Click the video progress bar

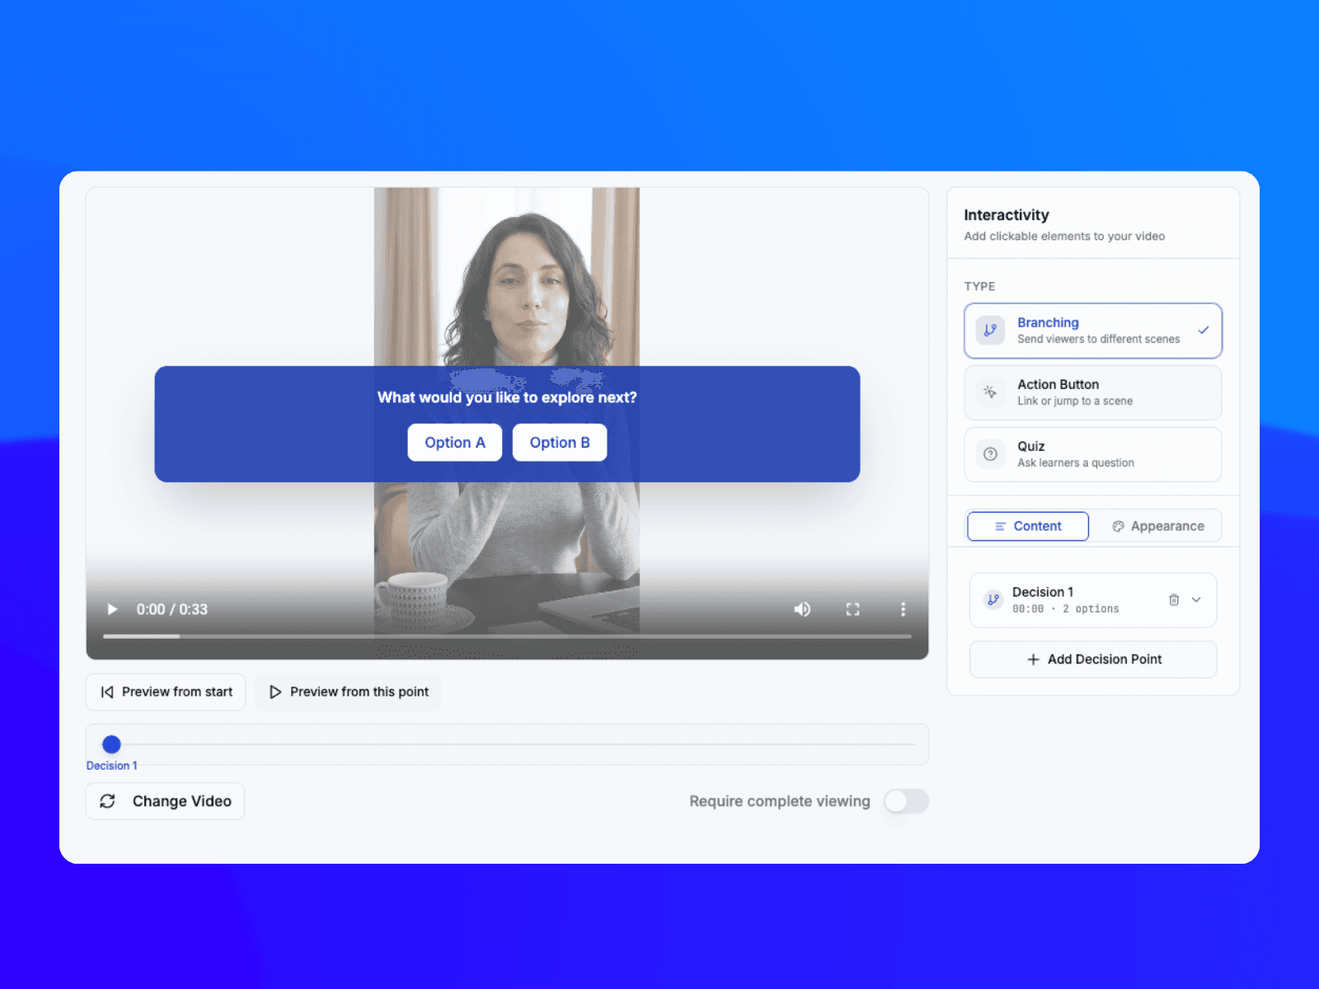[507, 636]
